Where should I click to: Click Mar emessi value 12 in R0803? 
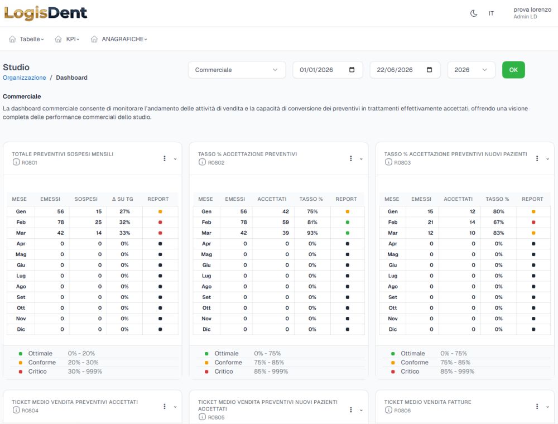(x=430, y=233)
